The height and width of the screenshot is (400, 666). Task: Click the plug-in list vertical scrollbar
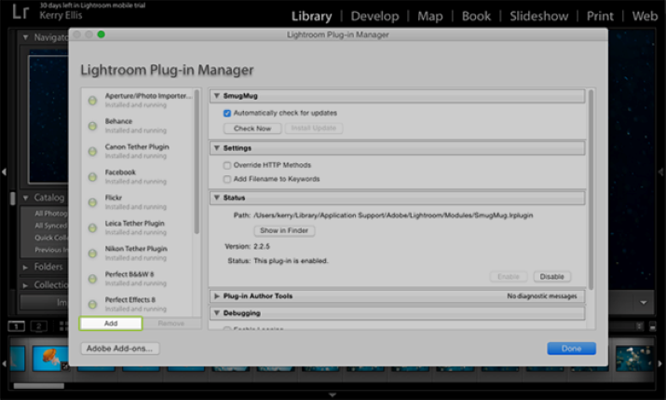[x=197, y=161]
